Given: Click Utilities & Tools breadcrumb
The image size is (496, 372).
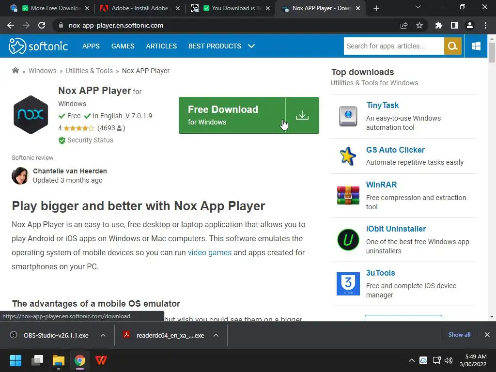Looking at the screenshot, I should tap(89, 71).
